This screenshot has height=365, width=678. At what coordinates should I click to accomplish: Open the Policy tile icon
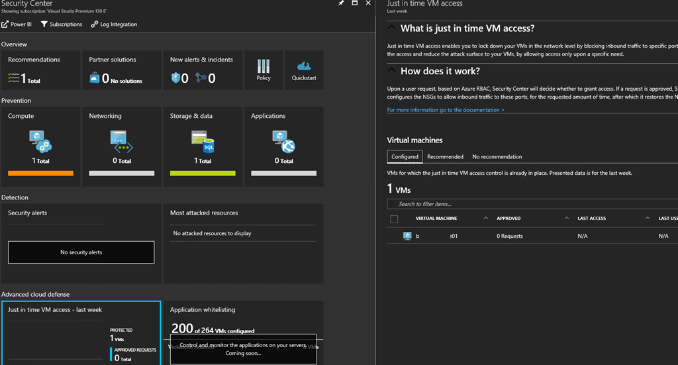264,66
